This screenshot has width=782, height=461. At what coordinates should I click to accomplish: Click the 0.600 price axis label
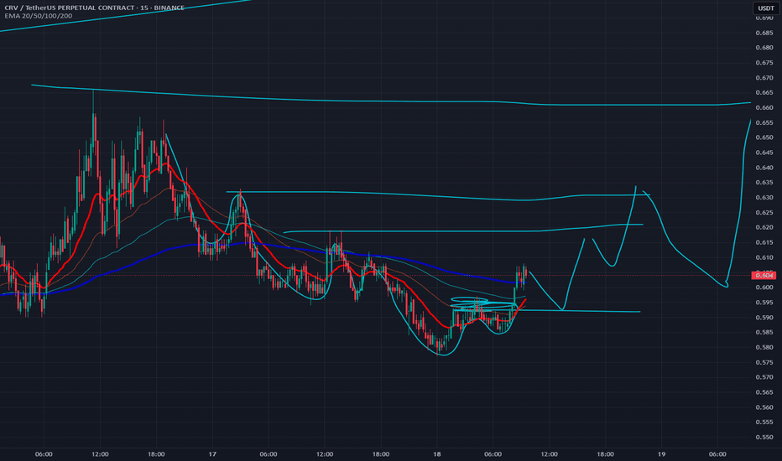[x=764, y=287]
